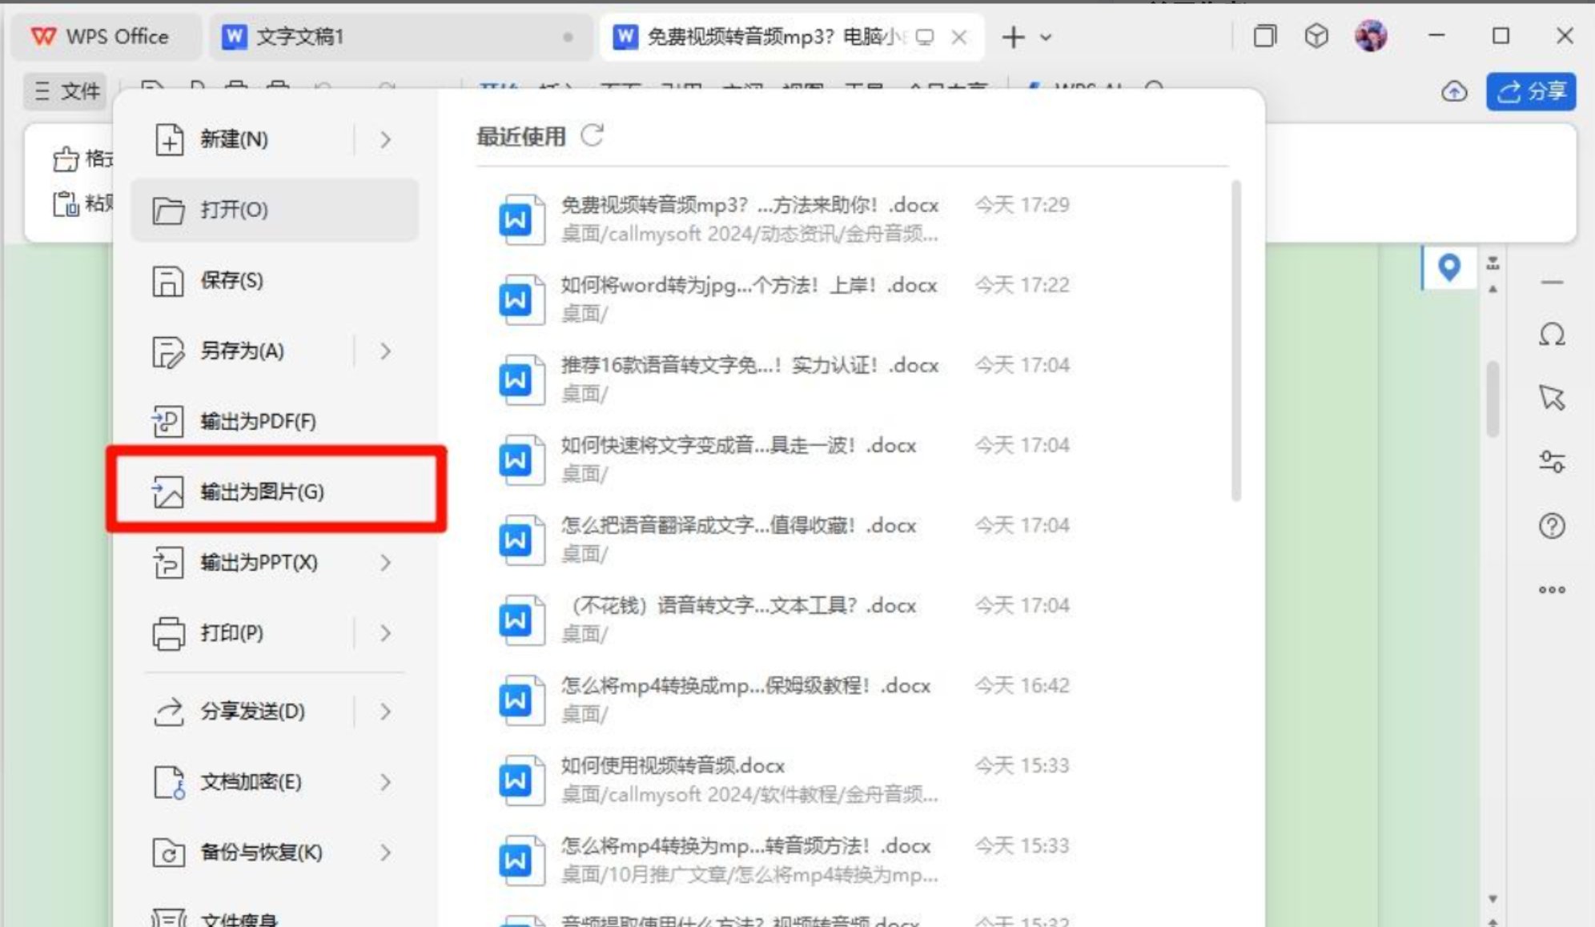The height and width of the screenshot is (927, 1595).
Task: Switch to the 文字文稿1 tab
Action: point(300,37)
